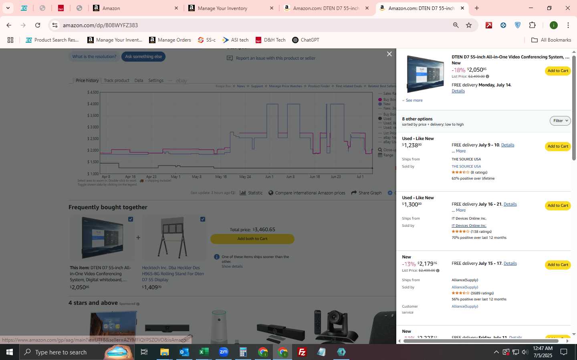
Task: Open SS-c bookmark
Action: (x=207, y=40)
